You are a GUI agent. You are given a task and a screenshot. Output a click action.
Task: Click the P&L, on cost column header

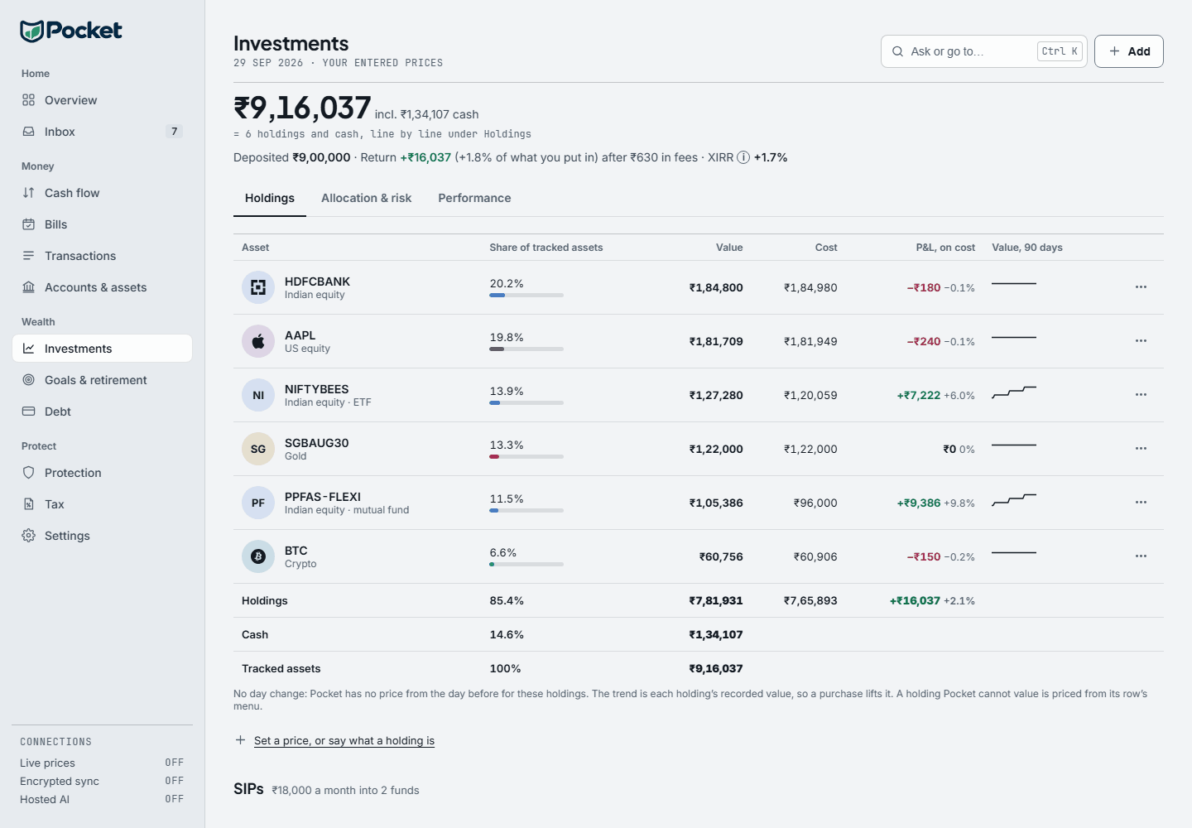[945, 248]
